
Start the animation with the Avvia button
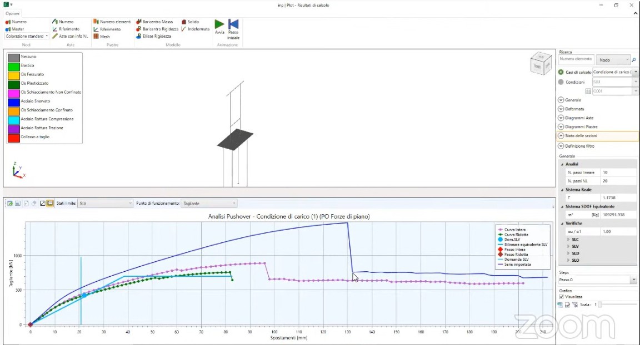[219, 26]
